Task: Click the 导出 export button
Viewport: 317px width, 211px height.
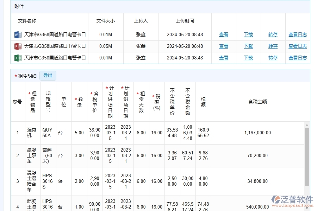Action: pyautogui.click(x=48, y=75)
